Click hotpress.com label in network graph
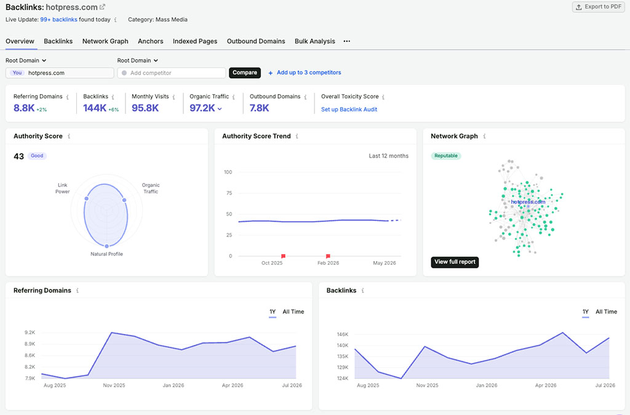The height and width of the screenshot is (415, 630). (x=528, y=202)
